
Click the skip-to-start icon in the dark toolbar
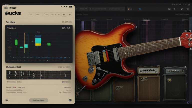(x=169, y=9)
